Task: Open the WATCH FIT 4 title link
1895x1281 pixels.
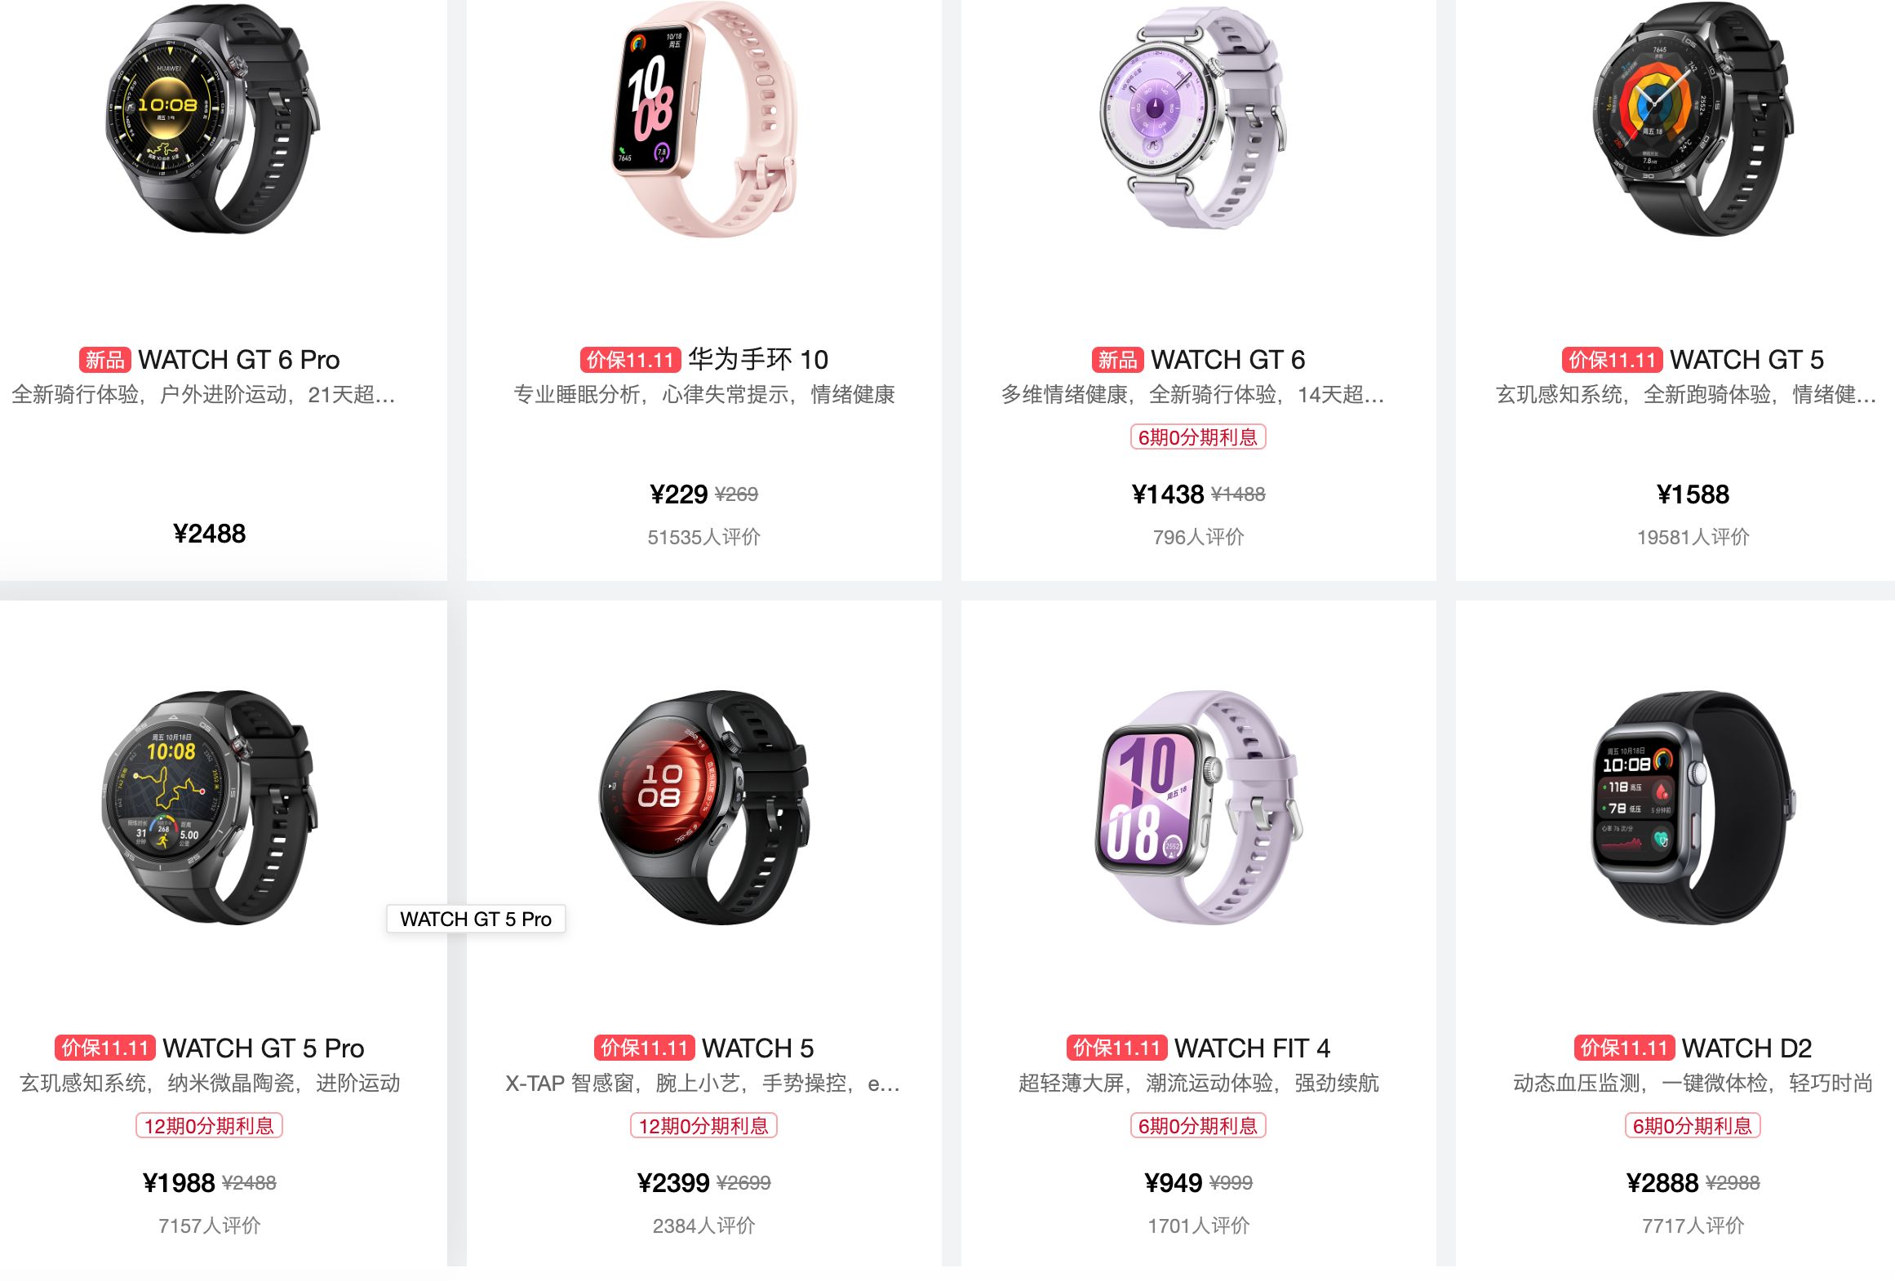Action: (x=1252, y=1048)
